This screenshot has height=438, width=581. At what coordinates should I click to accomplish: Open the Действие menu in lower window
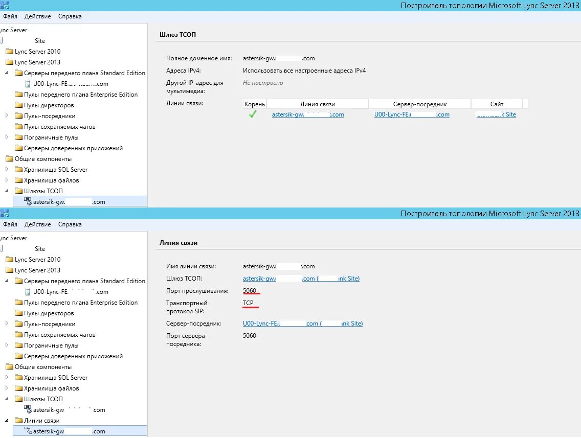[37, 224]
